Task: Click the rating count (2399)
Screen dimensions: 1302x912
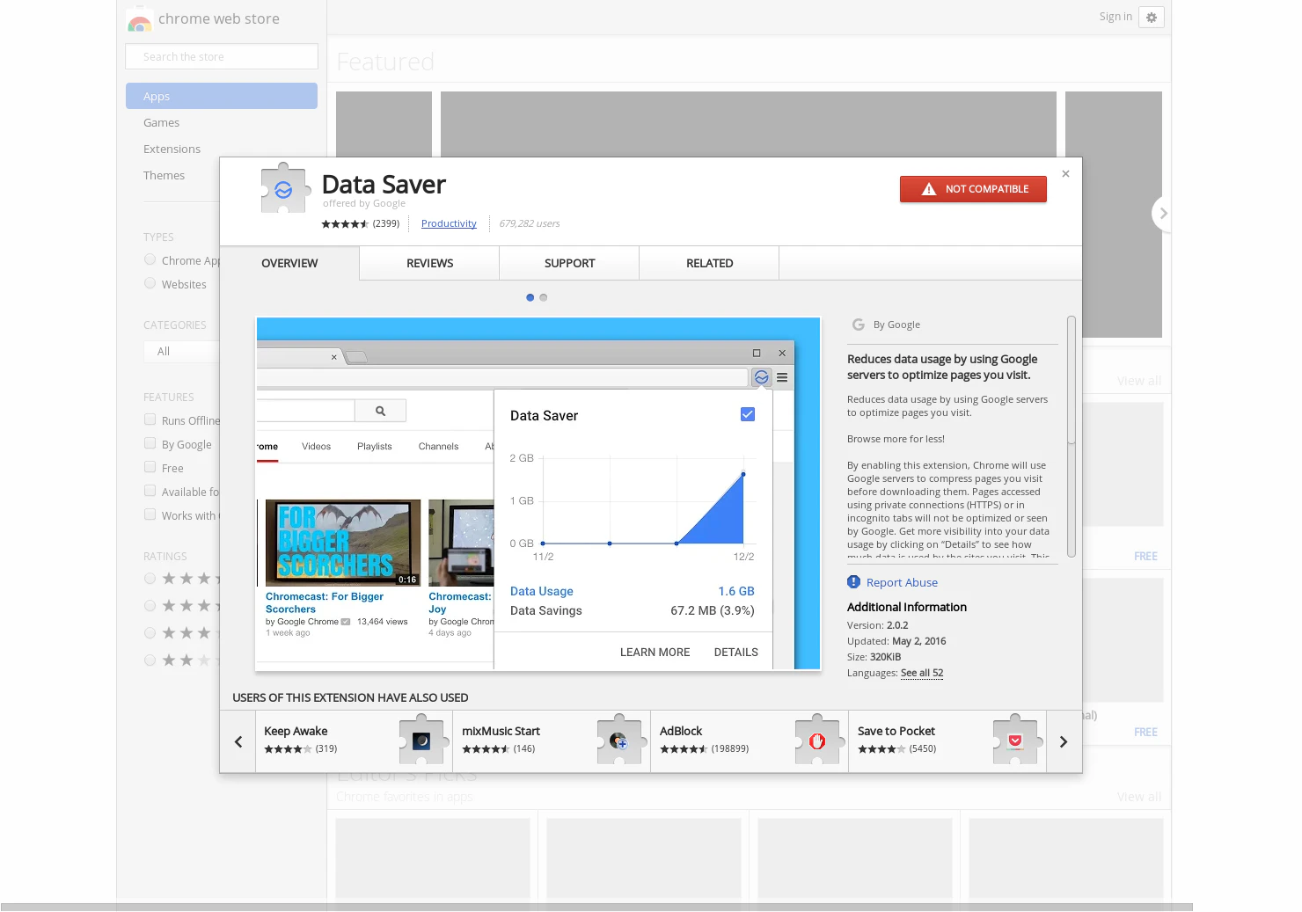Action: pos(386,223)
